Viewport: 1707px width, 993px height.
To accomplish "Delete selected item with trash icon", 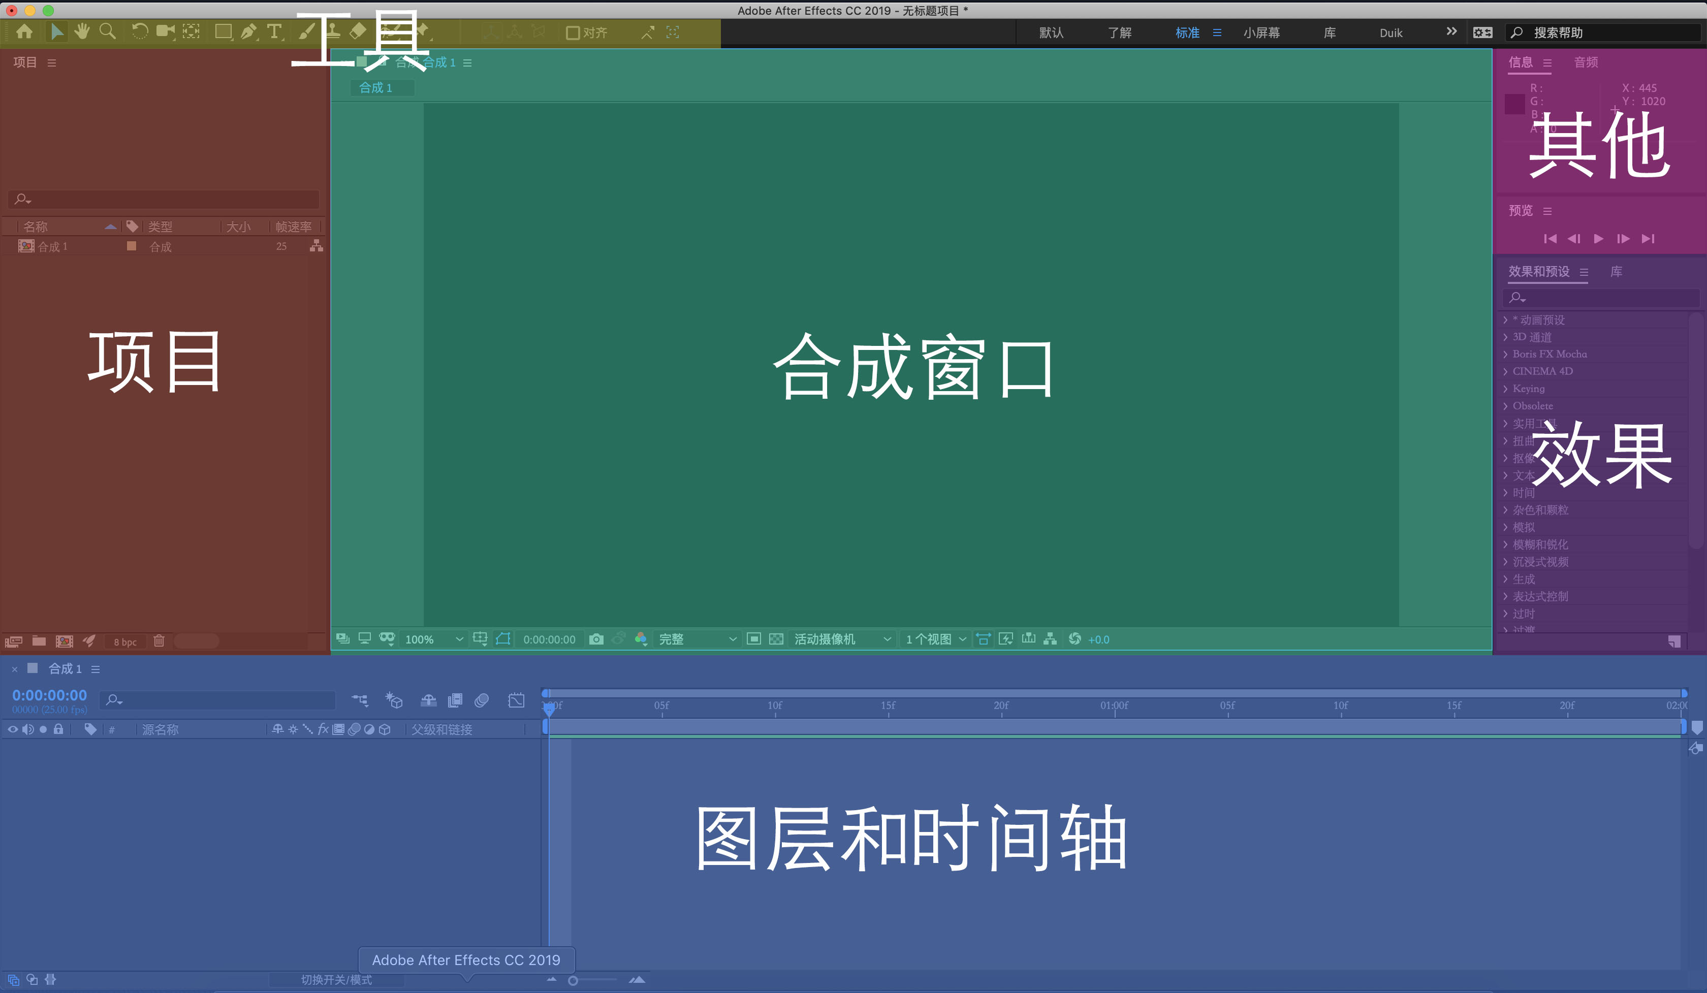I will click(159, 641).
